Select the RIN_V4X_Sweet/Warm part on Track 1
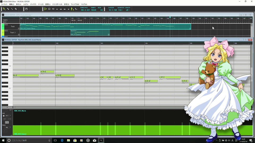The height and width of the screenshot is (143, 255). tap(105, 26)
